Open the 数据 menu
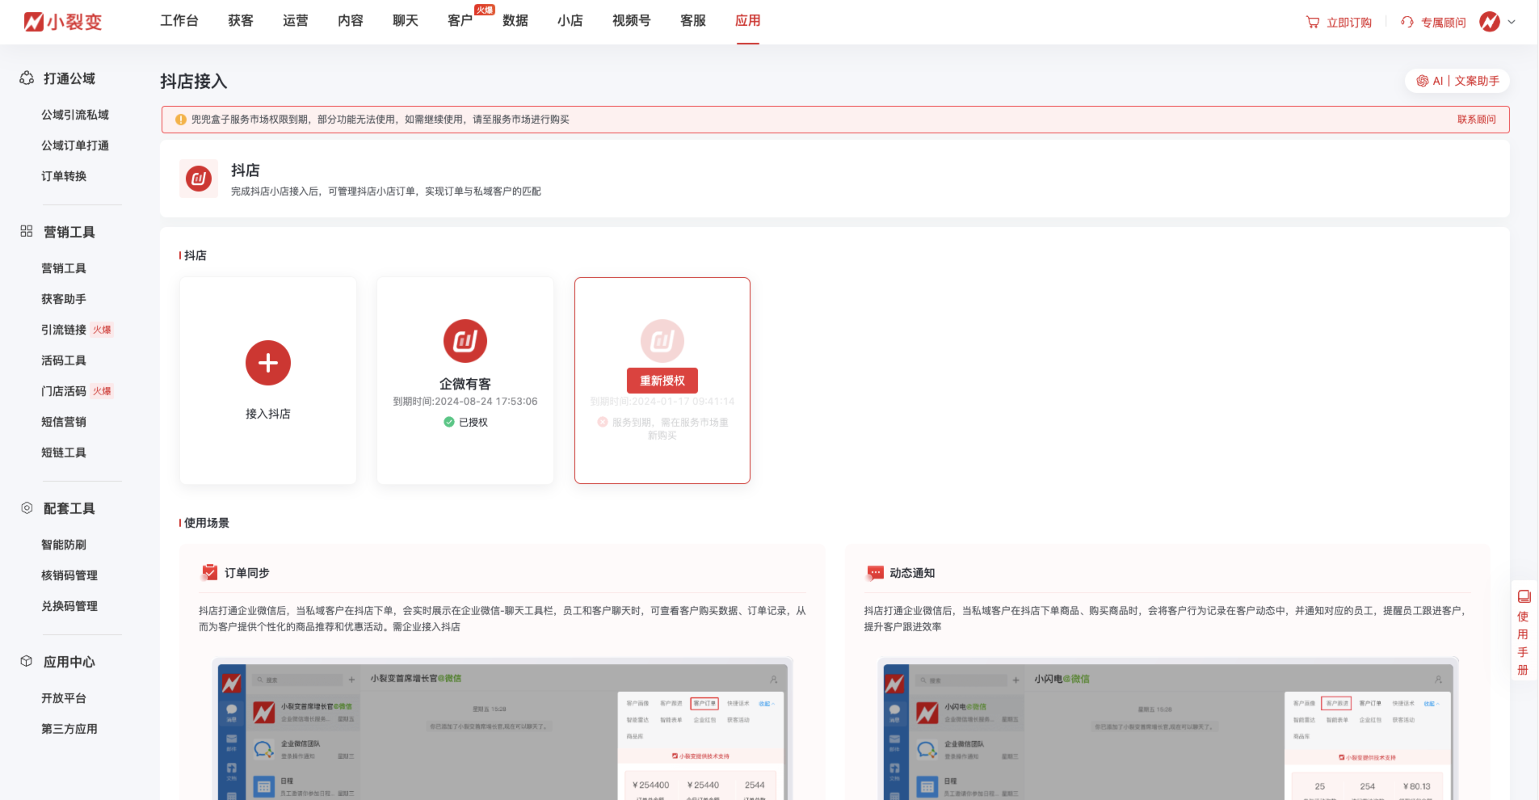This screenshot has width=1539, height=800. (x=515, y=21)
